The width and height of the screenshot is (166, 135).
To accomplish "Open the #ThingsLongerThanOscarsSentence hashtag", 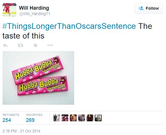I will 69,26.
